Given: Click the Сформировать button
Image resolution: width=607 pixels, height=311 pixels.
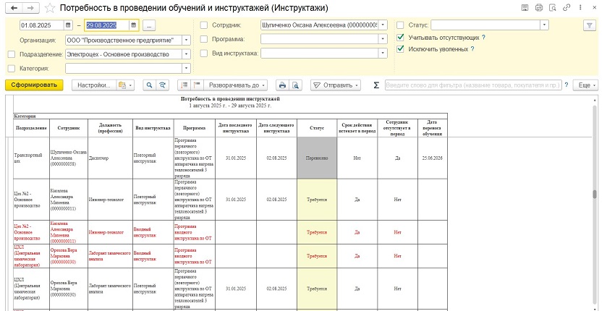Looking at the screenshot, I should (x=34, y=85).
